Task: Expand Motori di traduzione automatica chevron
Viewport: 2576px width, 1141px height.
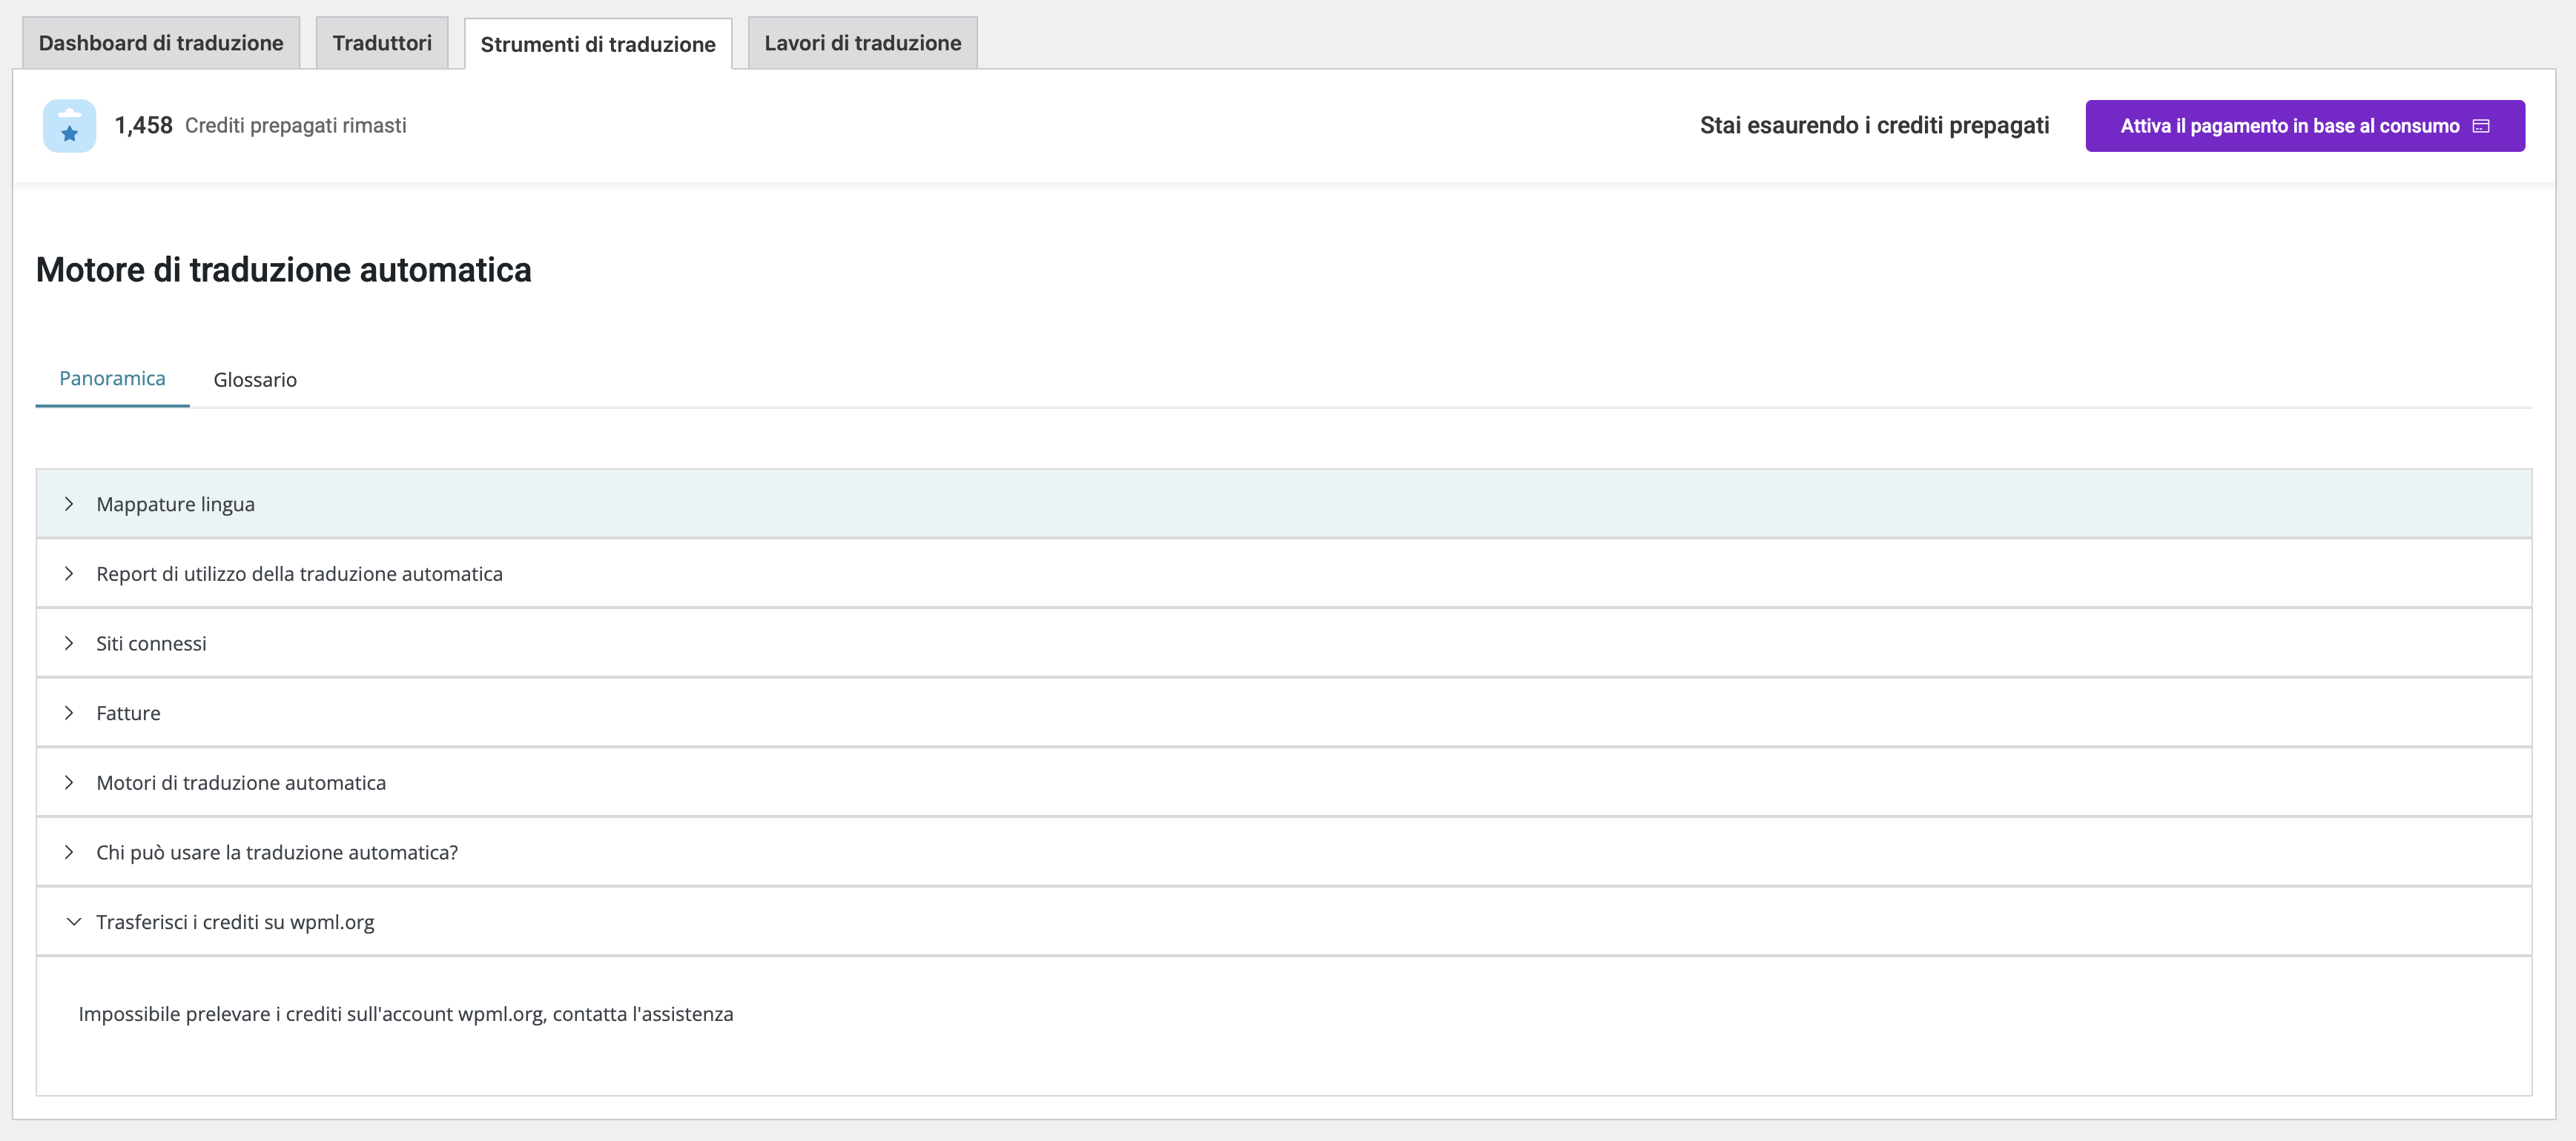Action: click(x=69, y=782)
